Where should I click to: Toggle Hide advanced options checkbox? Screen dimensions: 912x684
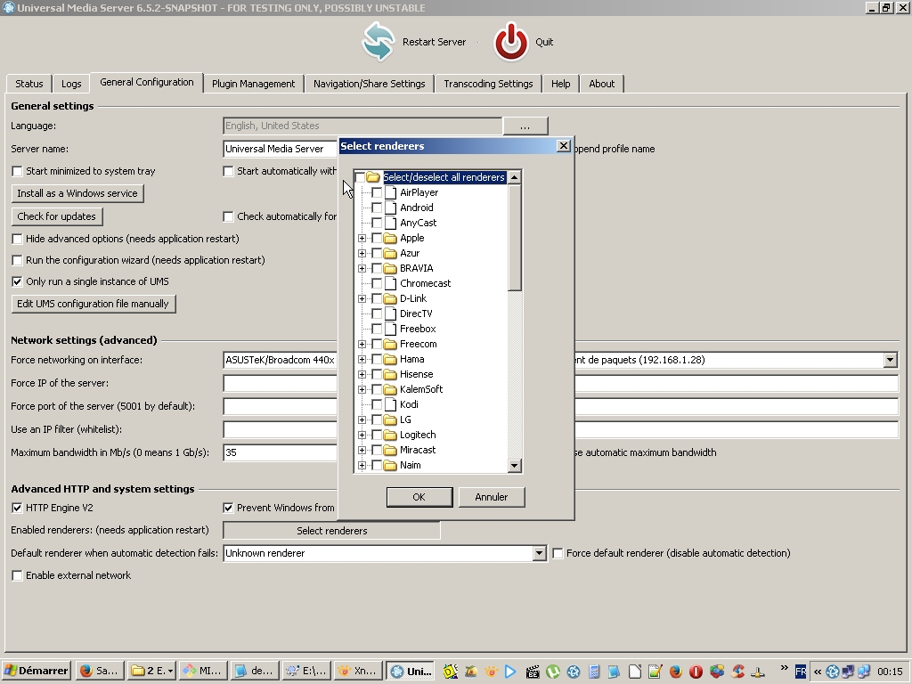(x=18, y=239)
